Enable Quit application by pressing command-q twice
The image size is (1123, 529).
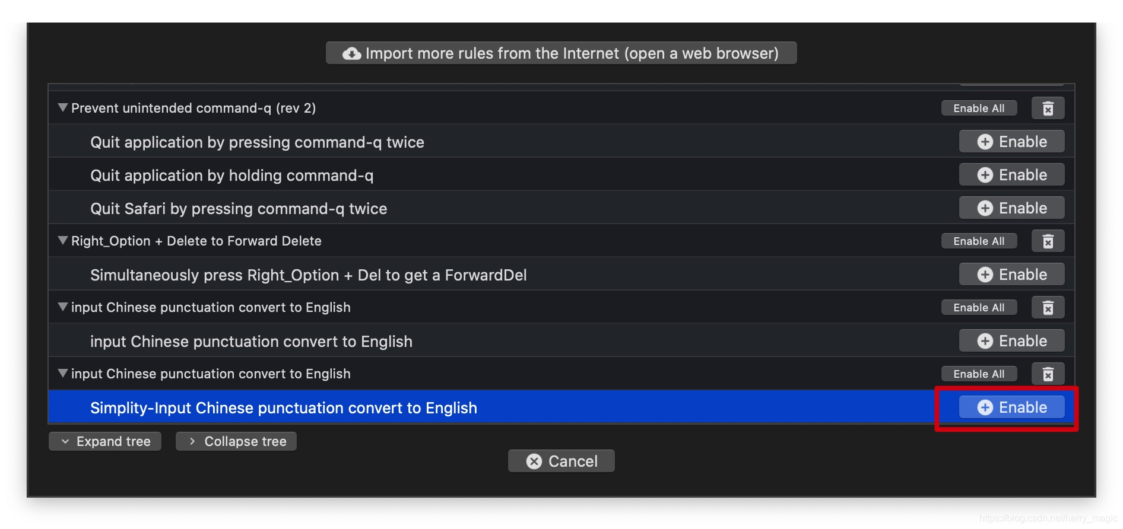click(x=1011, y=142)
